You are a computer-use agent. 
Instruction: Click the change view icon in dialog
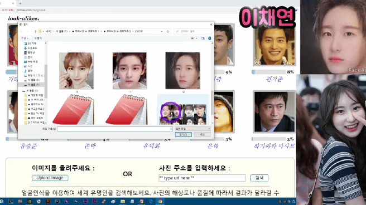pyautogui.click(x=192, y=38)
